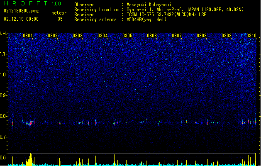The width and height of the screenshot is (261, 166).
Task: Click the Ogata-vill. Akita-Pref. JAPAN location value
Action: point(185,10)
